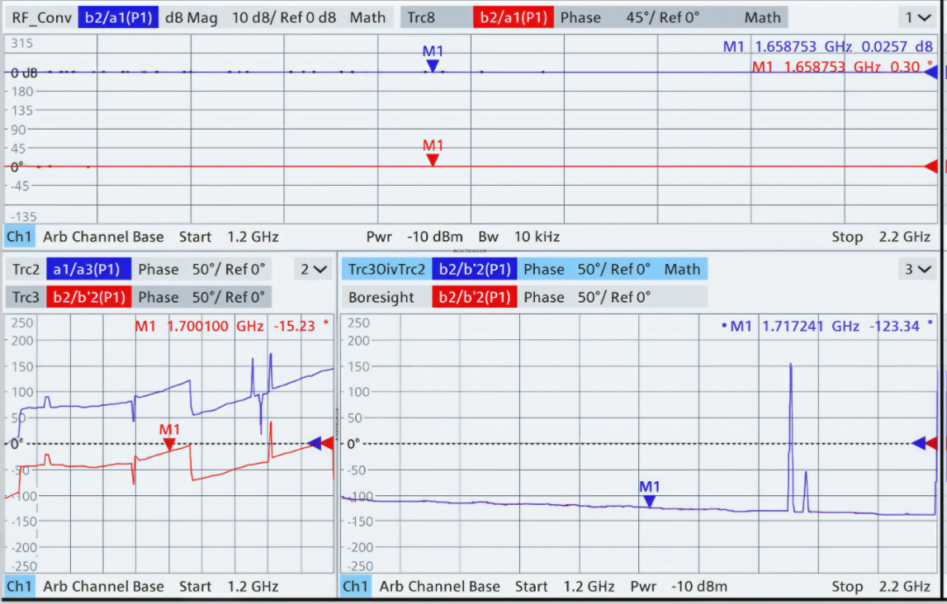The image size is (947, 604).
Task: Select the red M1 marker on the Trc3 trace
Action: pyautogui.click(x=169, y=444)
